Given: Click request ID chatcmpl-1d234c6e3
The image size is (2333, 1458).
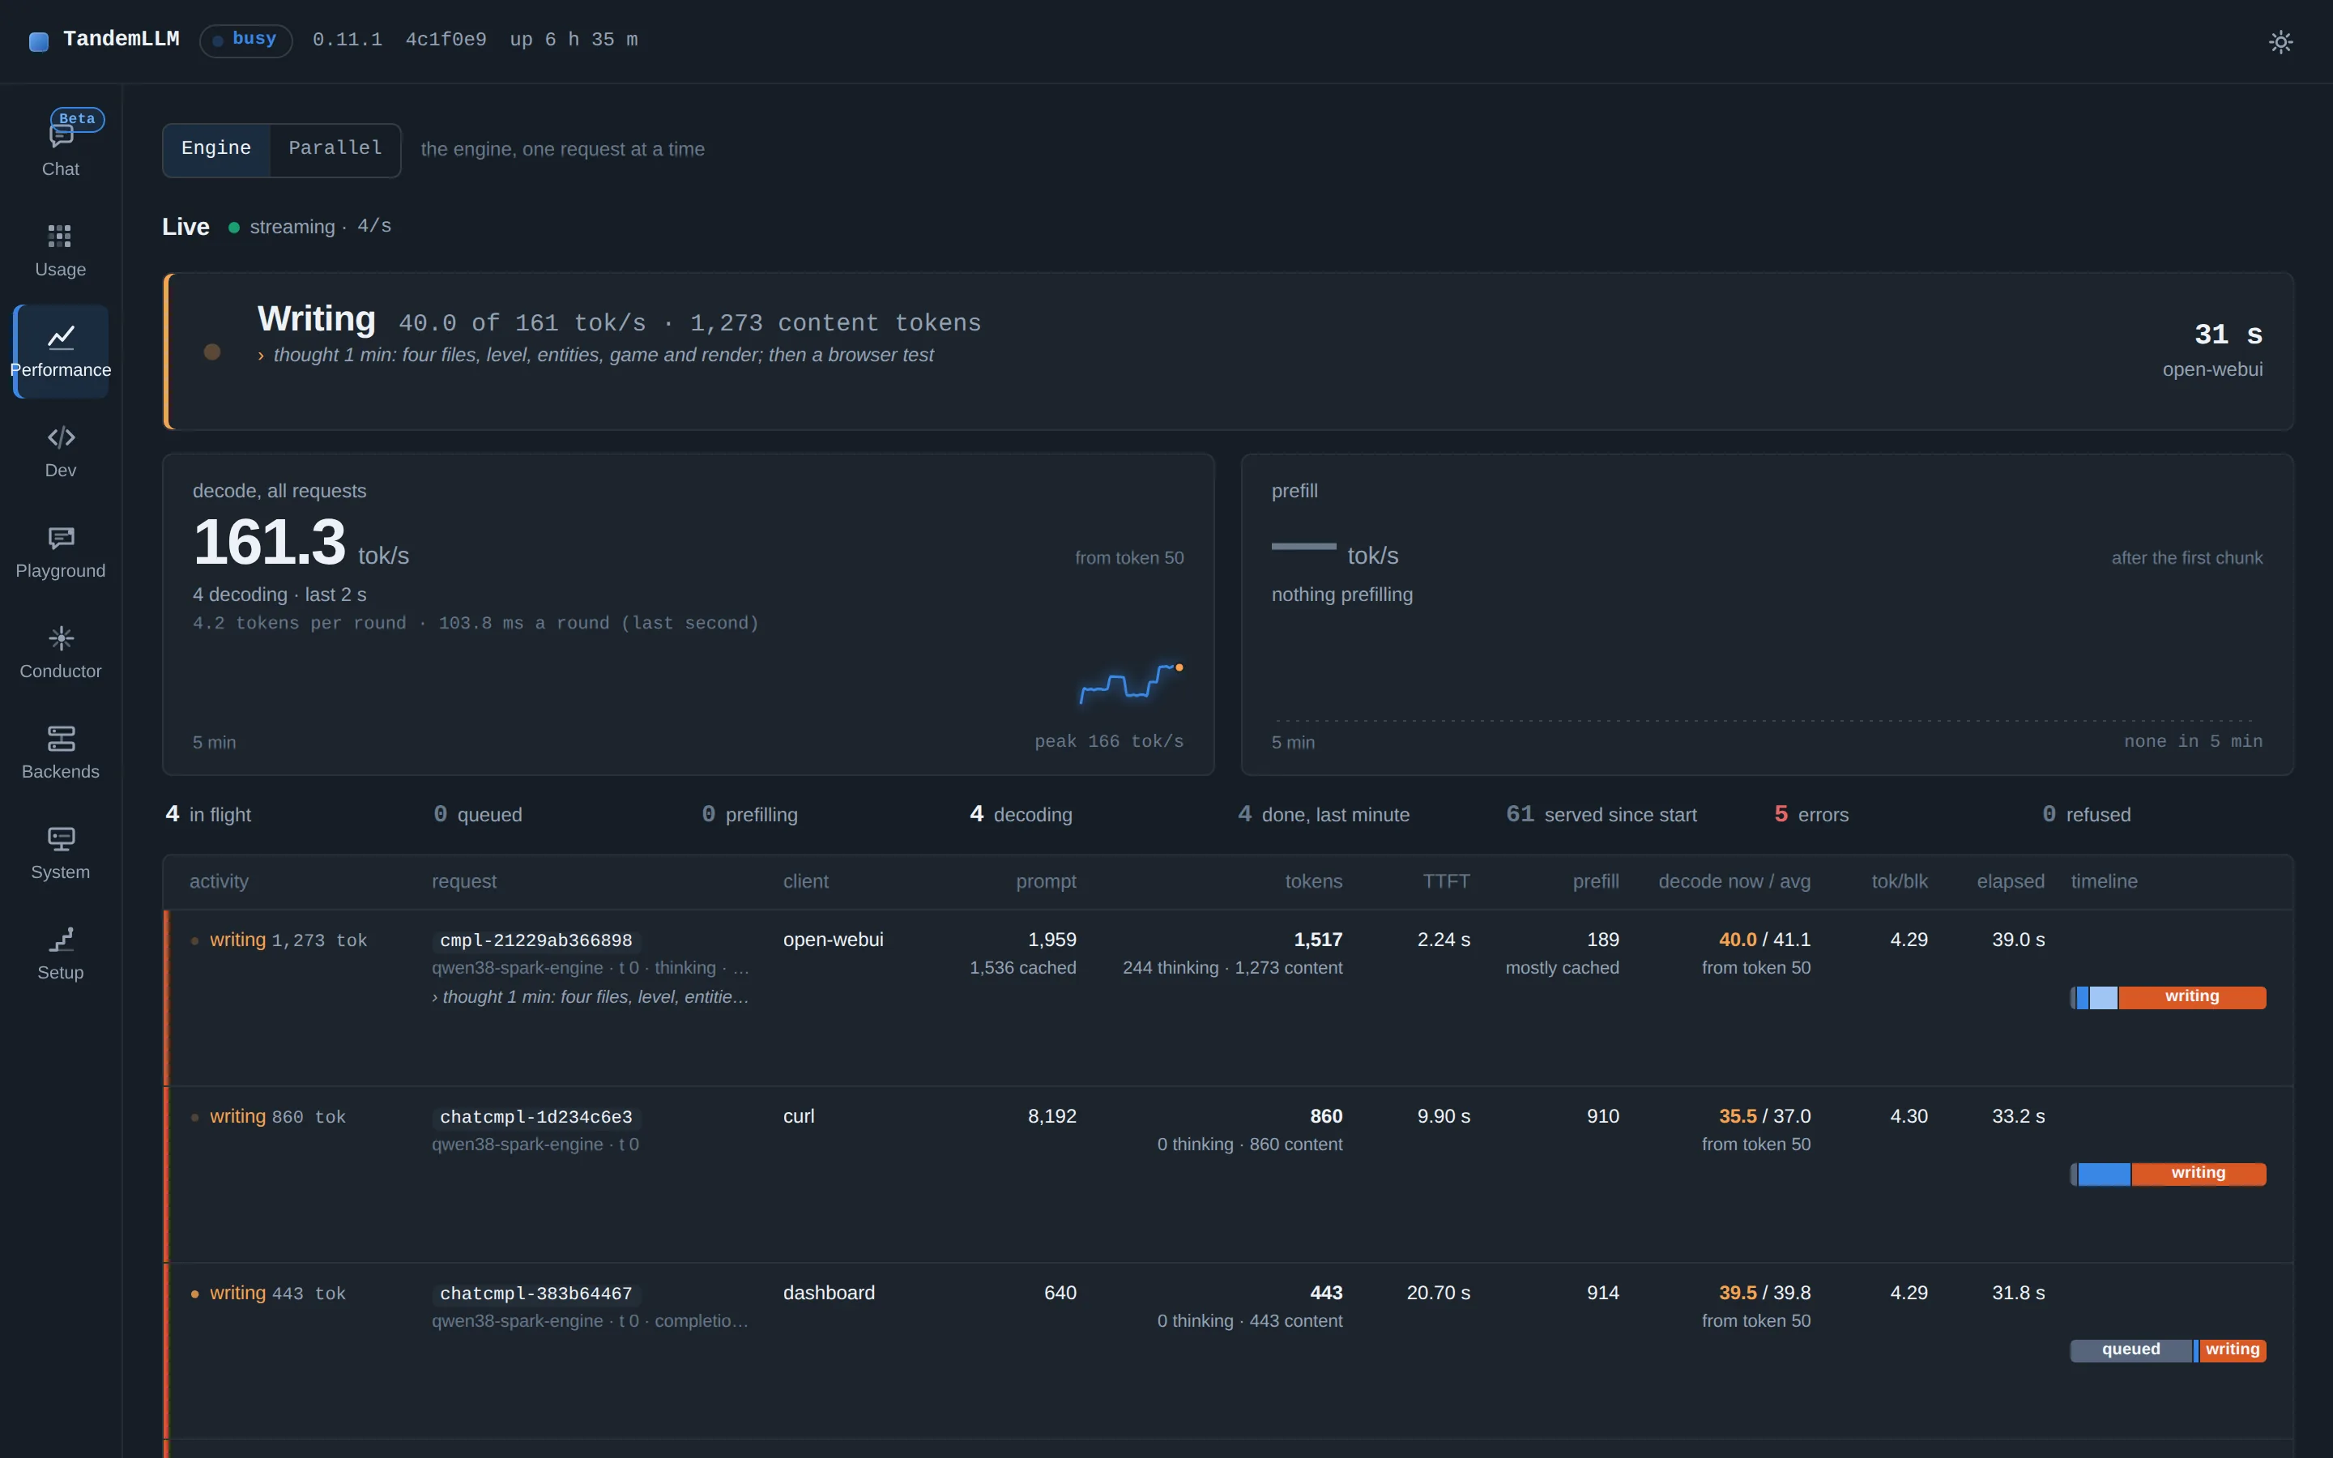Looking at the screenshot, I should pos(536,1117).
